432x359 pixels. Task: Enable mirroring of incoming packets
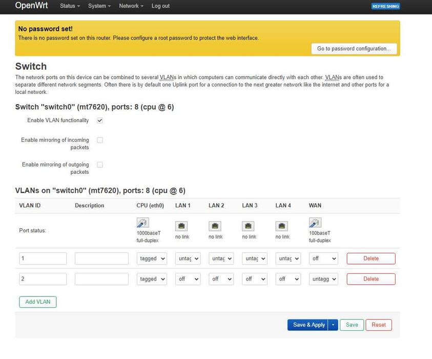(100, 140)
